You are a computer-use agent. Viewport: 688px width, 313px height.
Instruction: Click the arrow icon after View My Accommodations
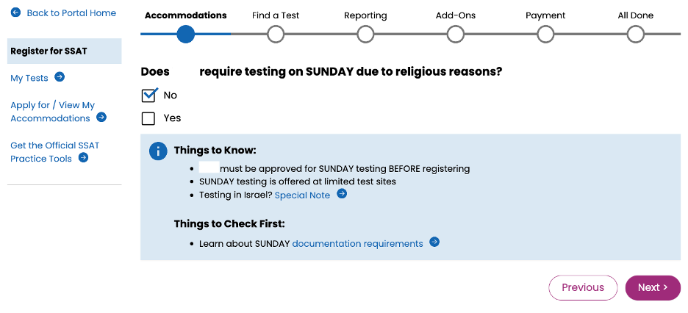[x=101, y=117]
